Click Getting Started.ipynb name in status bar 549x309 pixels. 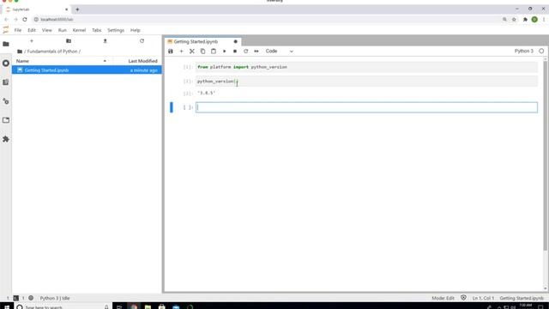pos(522,298)
